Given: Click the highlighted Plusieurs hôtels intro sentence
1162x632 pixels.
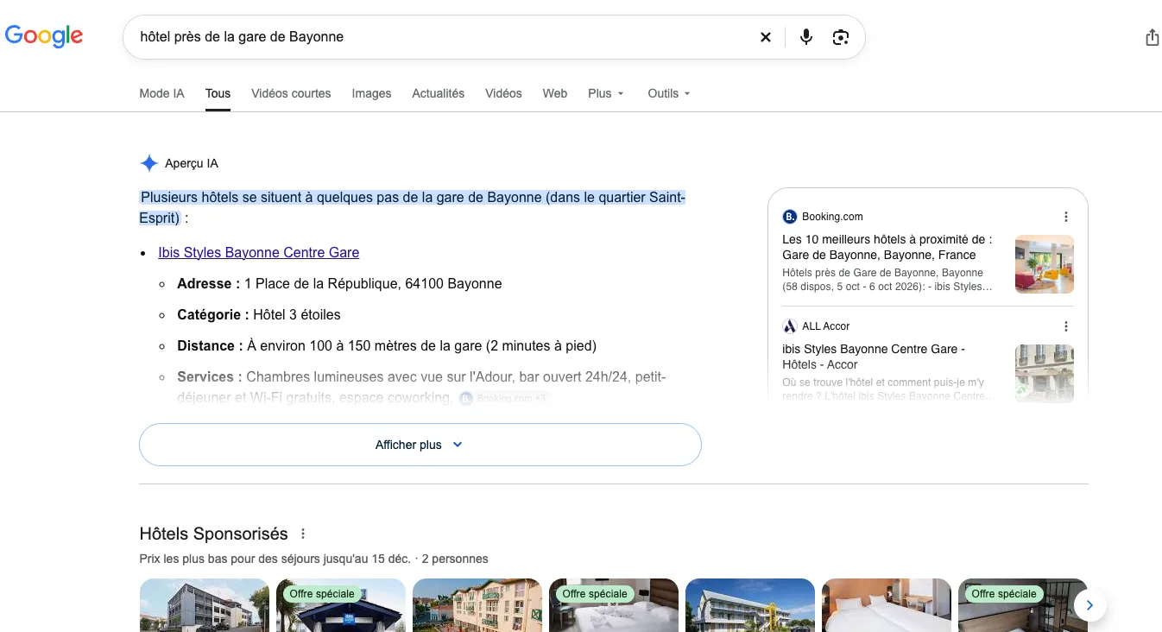Looking at the screenshot, I should [x=413, y=207].
